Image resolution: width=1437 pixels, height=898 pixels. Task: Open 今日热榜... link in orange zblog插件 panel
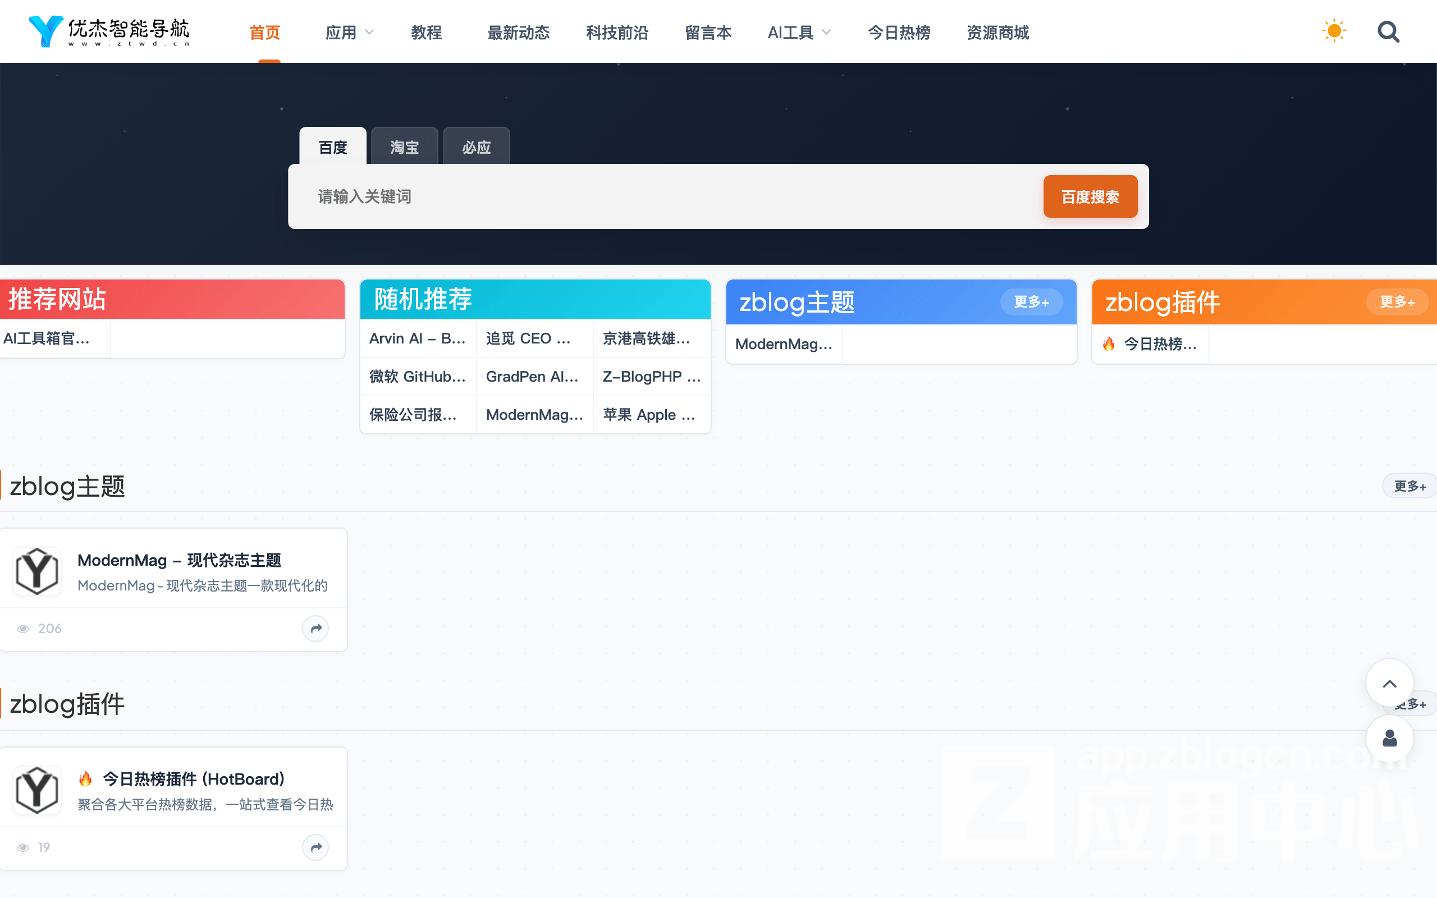[x=1150, y=344]
